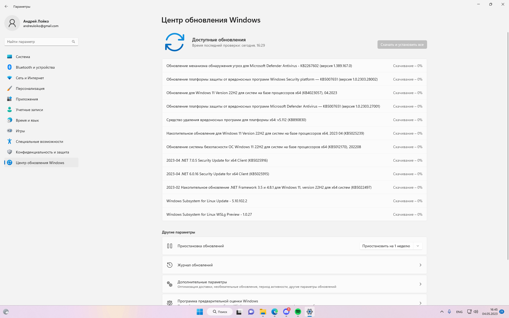This screenshot has width=509, height=318.
Task: Open the clock and date 16:45 in tray
Action: 490,312
